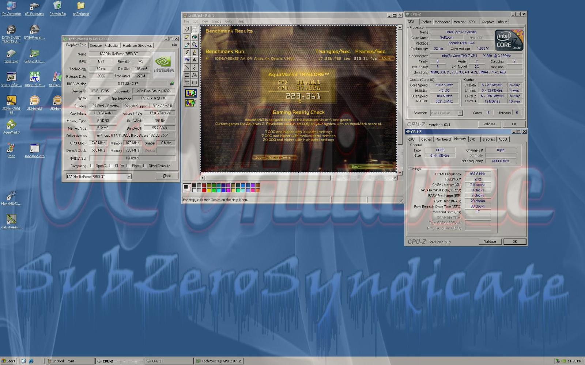This screenshot has width=585, height=365.
Task: Toggle the PhysX checkbox in GPU-Z
Action: tap(128, 166)
